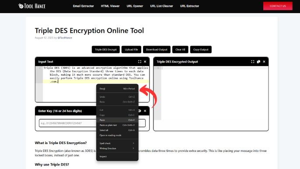Screen dimensions: 300x169
Task: Expand the Spell check submenu
Action: [x=117, y=143]
